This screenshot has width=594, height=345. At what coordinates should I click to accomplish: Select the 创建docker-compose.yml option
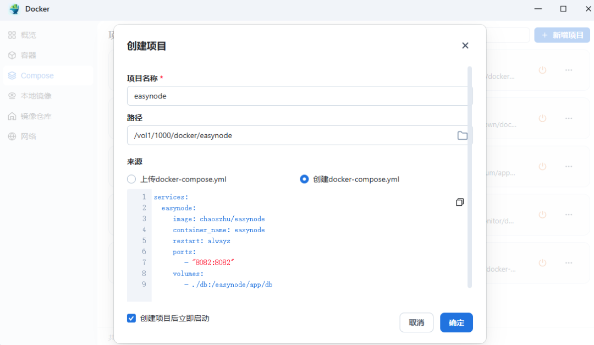pos(305,179)
